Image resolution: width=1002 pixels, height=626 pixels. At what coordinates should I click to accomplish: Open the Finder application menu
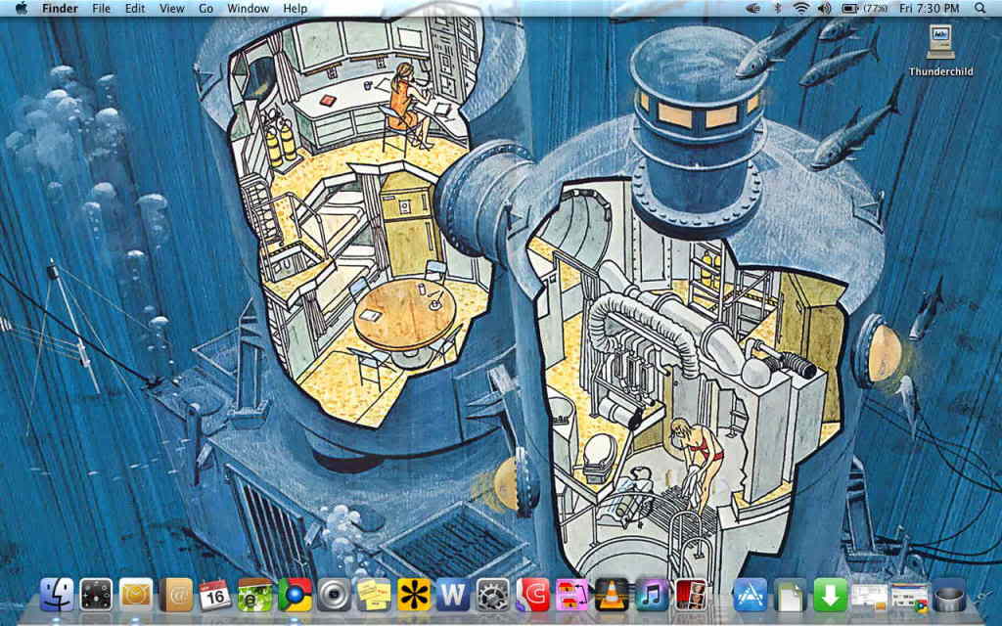coord(60,8)
